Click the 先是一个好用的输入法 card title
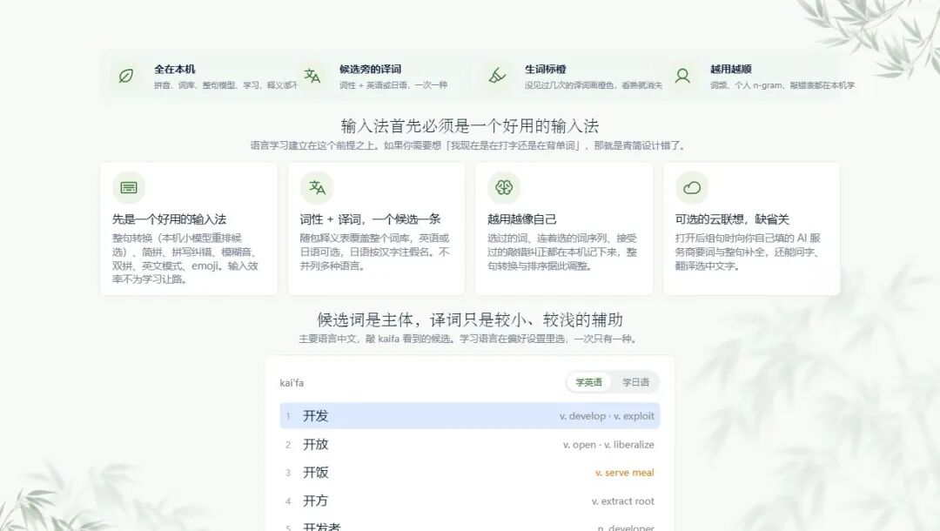940x531 pixels. [x=169, y=219]
